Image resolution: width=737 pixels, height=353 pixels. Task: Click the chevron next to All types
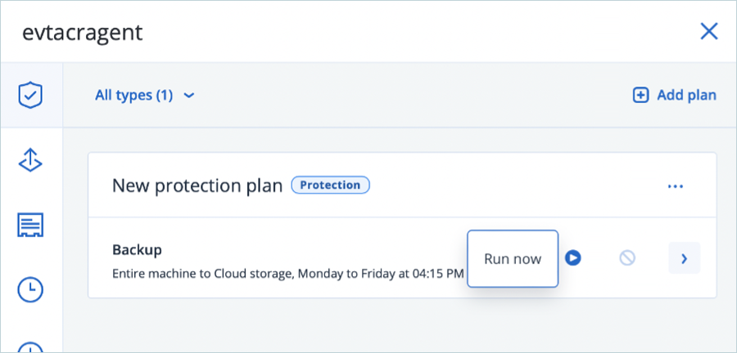click(189, 96)
